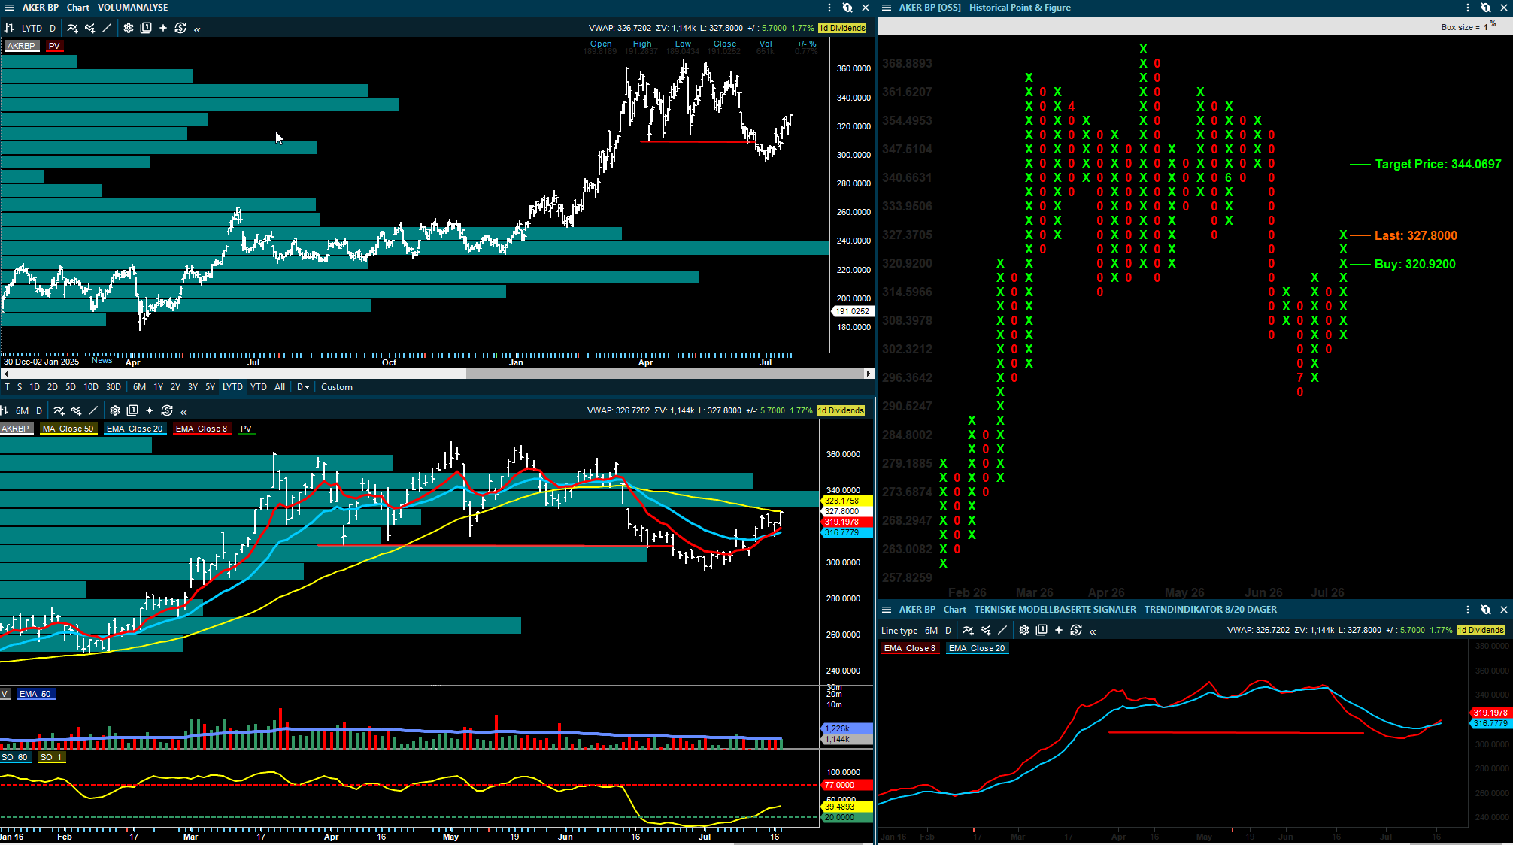The width and height of the screenshot is (1513, 845).
Task: Open D resolution dropdown in top toolbar
Action: click(53, 28)
